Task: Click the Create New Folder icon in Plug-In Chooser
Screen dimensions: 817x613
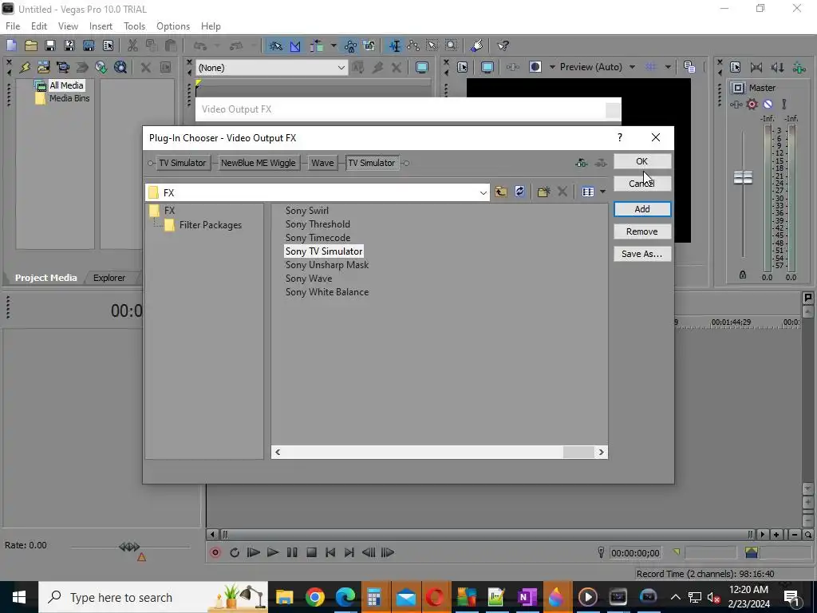Action: pos(543,192)
